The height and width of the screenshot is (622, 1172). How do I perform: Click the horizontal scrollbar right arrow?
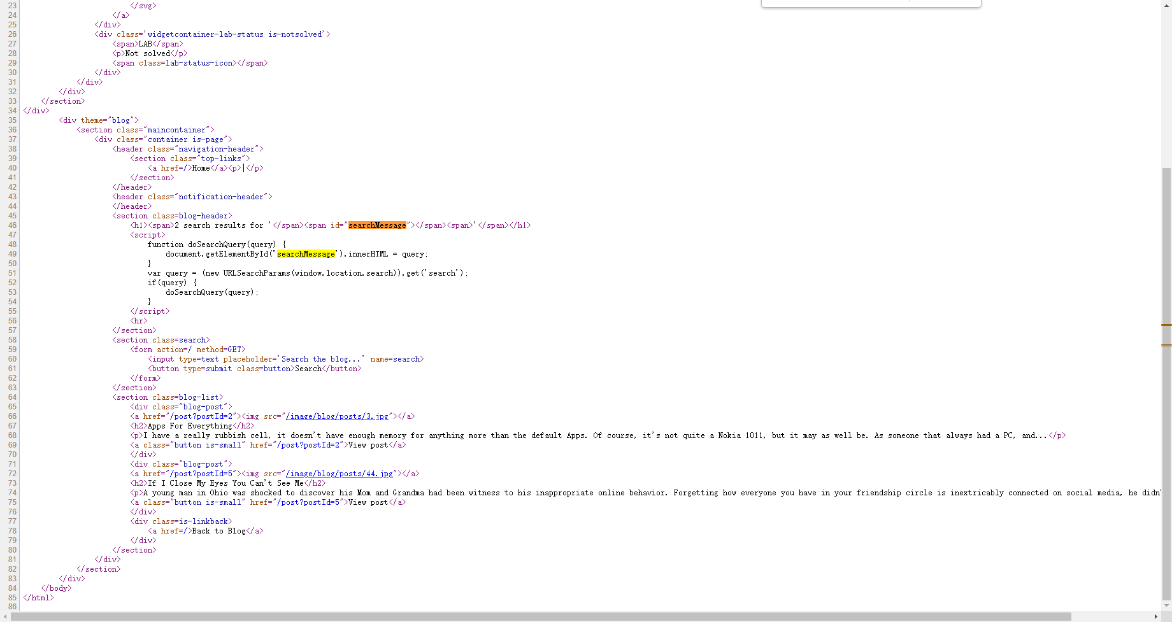(x=1156, y=616)
